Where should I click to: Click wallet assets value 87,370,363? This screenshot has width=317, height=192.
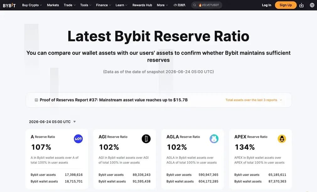pos(277,182)
